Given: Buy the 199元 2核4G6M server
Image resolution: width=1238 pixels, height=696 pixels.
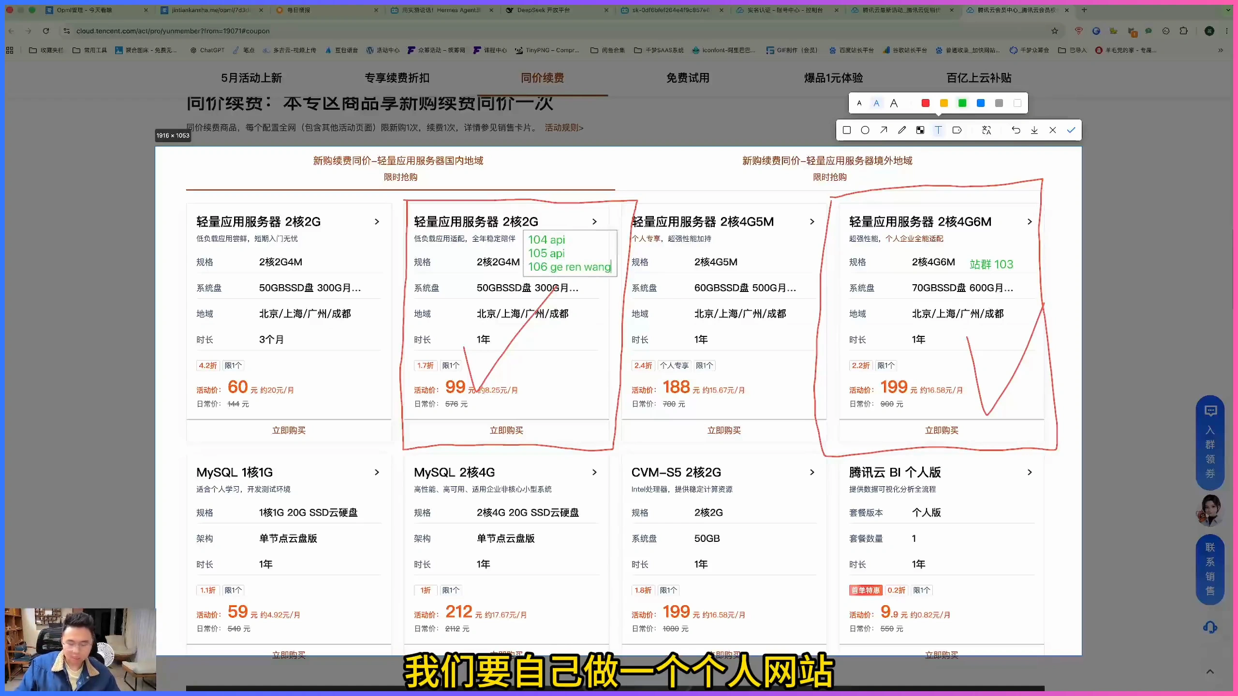Looking at the screenshot, I should pos(942,430).
